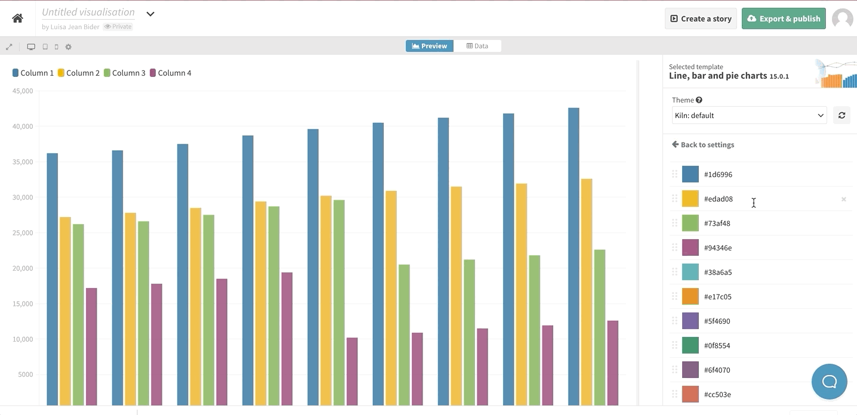This screenshot has height=415, width=857.
Task: Toggle Column 4 in chart legend
Action: (171, 73)
